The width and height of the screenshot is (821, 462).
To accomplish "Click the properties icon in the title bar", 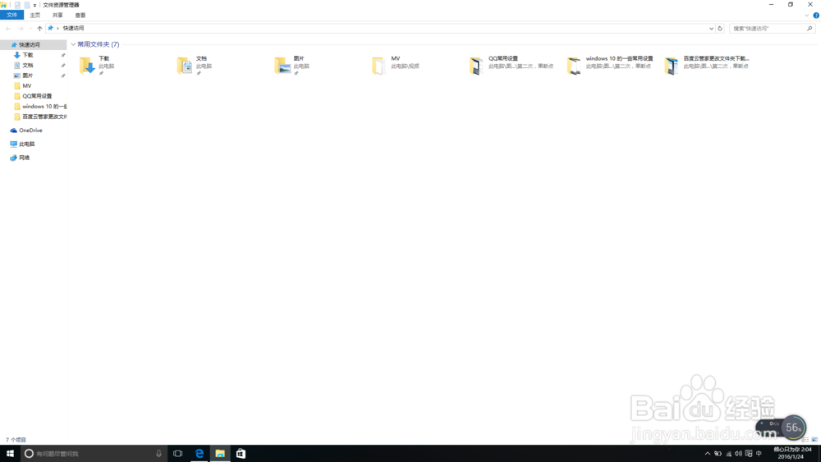I will pos(17,5).
